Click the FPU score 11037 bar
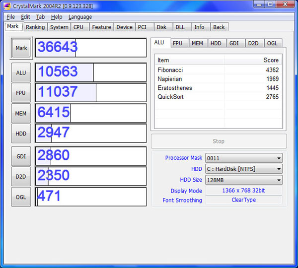The width and height of the screenshot is (298, 268). coord(91,93)
